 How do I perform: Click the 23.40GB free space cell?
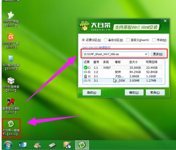coord(152,67)
